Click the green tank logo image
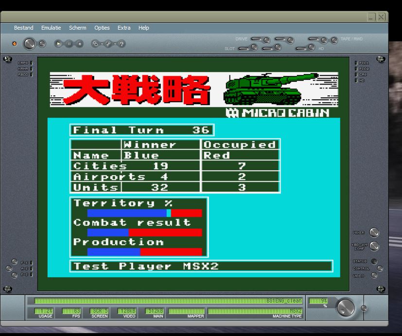The image size is (402, 336). pyautogui.click(x=270, y=89)
